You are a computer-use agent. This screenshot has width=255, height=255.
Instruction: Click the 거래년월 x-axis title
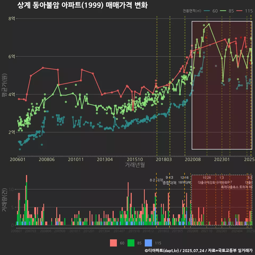[135, 165]
